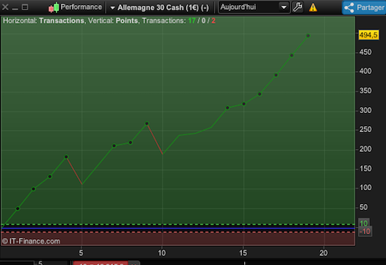Close the performance window with X
This screenshot has width=386, height=265.
[x=5, y=7]
